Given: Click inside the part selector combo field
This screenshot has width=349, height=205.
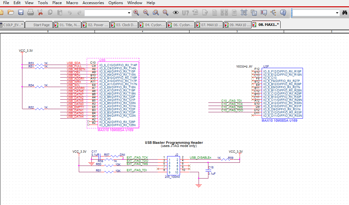Looking at the screenshot, I should 106,13.
